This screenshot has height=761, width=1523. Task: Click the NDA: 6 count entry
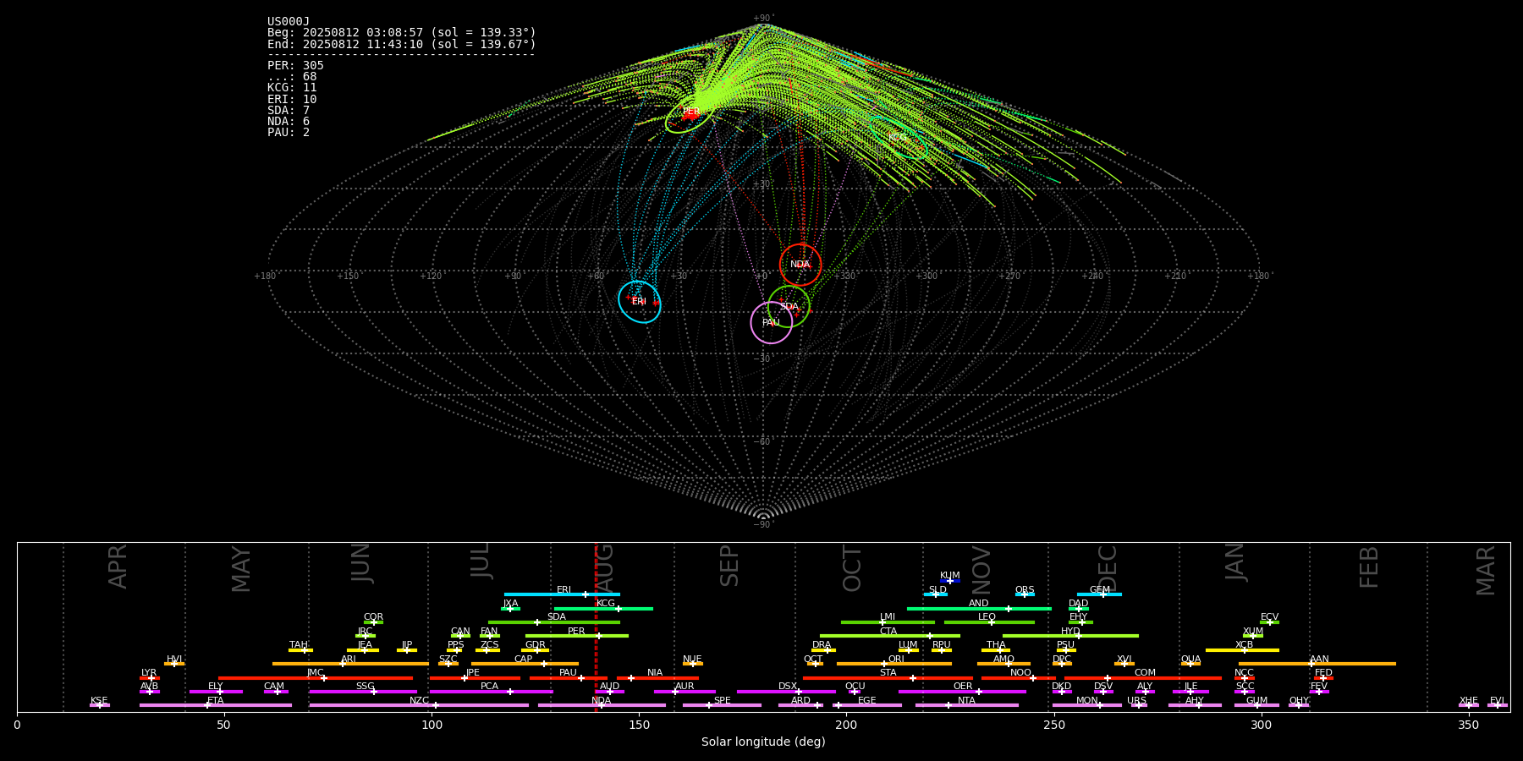pos(289,122)
